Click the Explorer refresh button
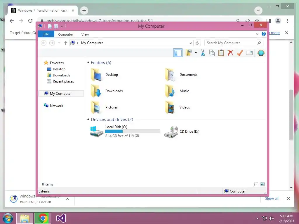Screen dimensions: 299x224 (x=197, y=43)
